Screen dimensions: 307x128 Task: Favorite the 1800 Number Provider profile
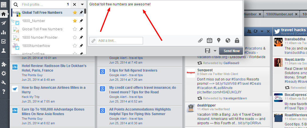click(75, 38)
